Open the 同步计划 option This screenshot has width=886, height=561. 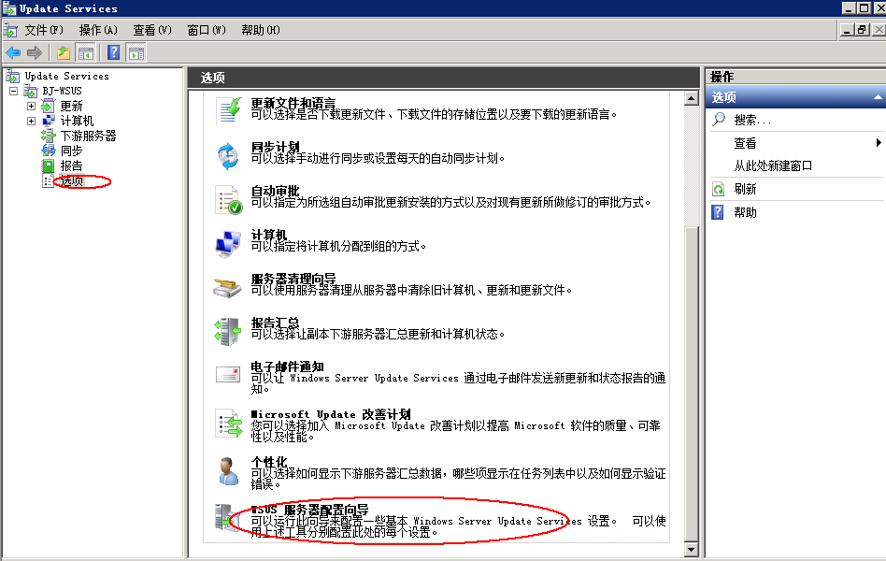275,147
